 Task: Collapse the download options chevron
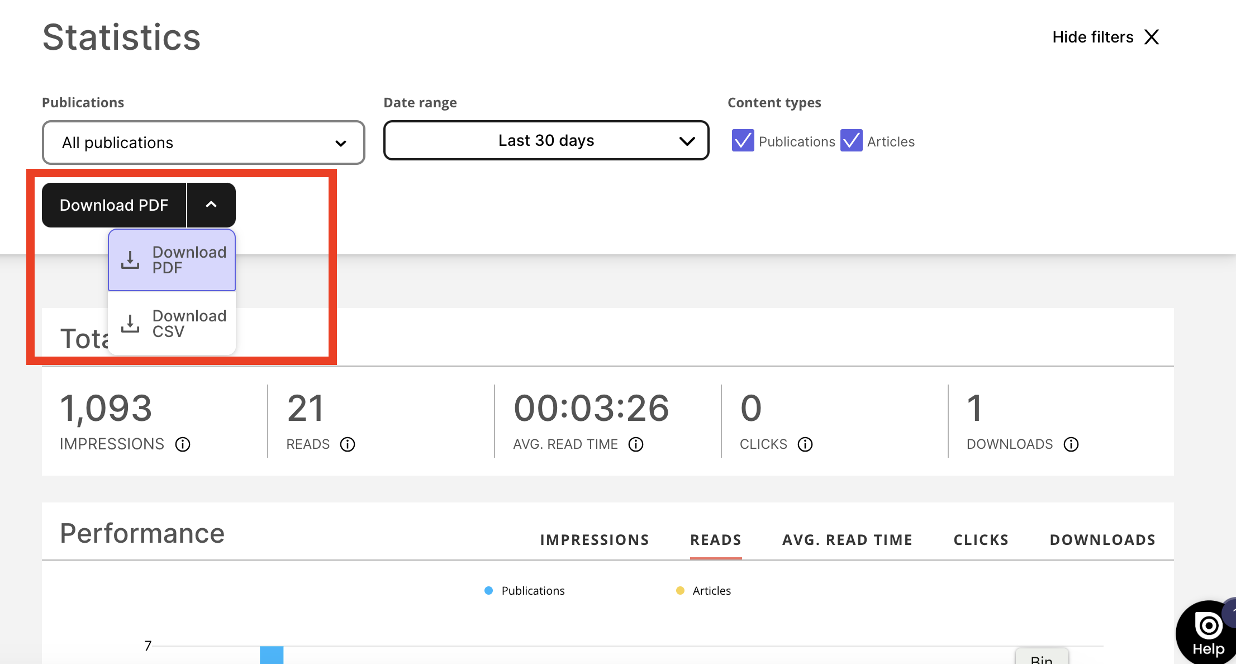coord(211,205)
